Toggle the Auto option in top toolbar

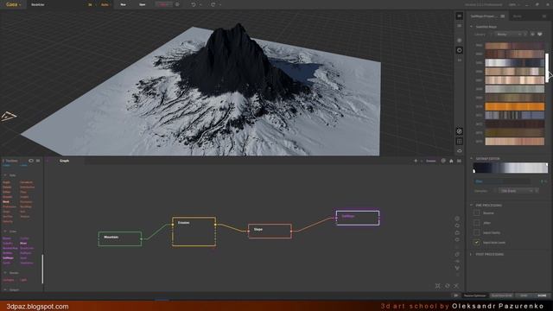pos(105,4)
